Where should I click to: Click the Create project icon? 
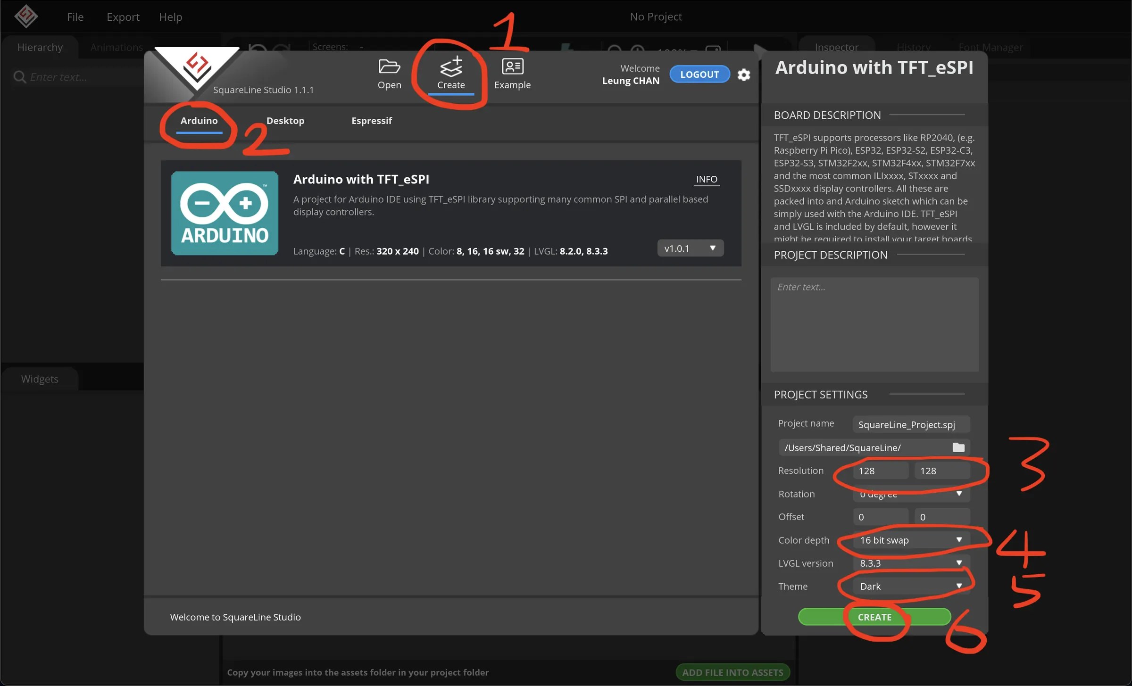point(450,67)
